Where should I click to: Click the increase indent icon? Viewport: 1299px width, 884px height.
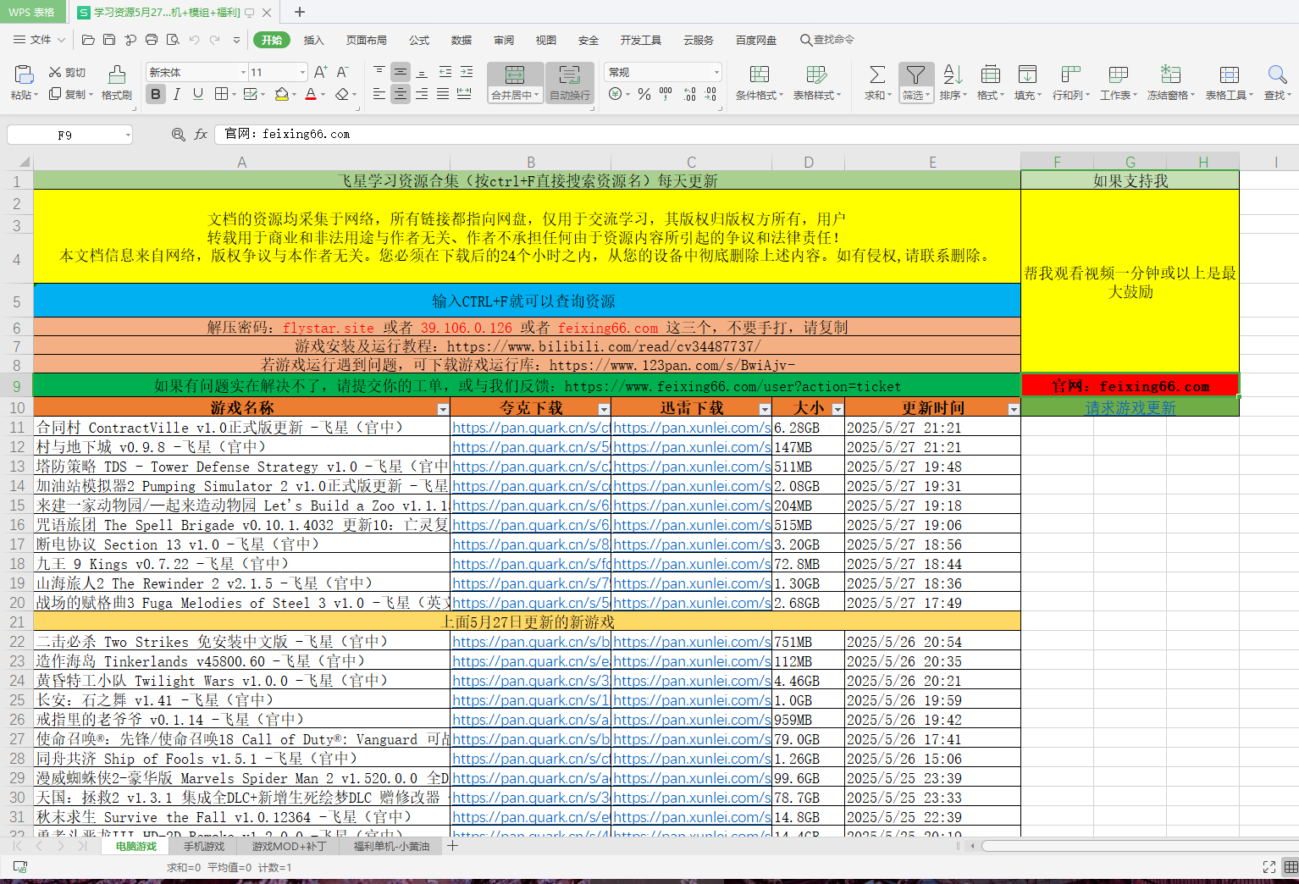coord(467,72)
